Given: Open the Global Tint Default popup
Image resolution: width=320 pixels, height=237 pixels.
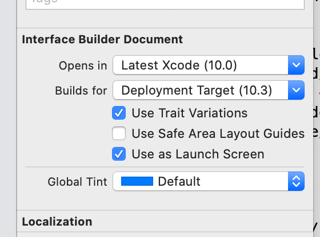Looking at the screenshot, I should [209, 181].
